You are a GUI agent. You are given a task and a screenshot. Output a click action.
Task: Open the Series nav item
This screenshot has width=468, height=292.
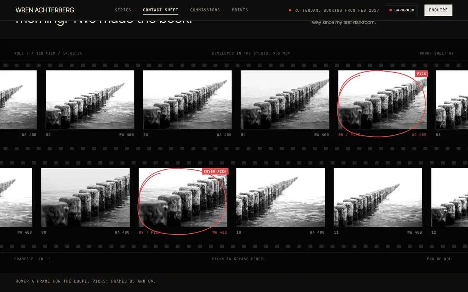[123, 10]
